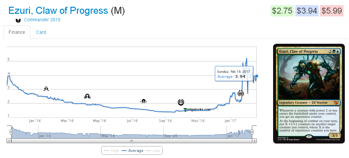Click the arch-shaped set icon near April '16

pyautogui.click(x=87, y=96)
